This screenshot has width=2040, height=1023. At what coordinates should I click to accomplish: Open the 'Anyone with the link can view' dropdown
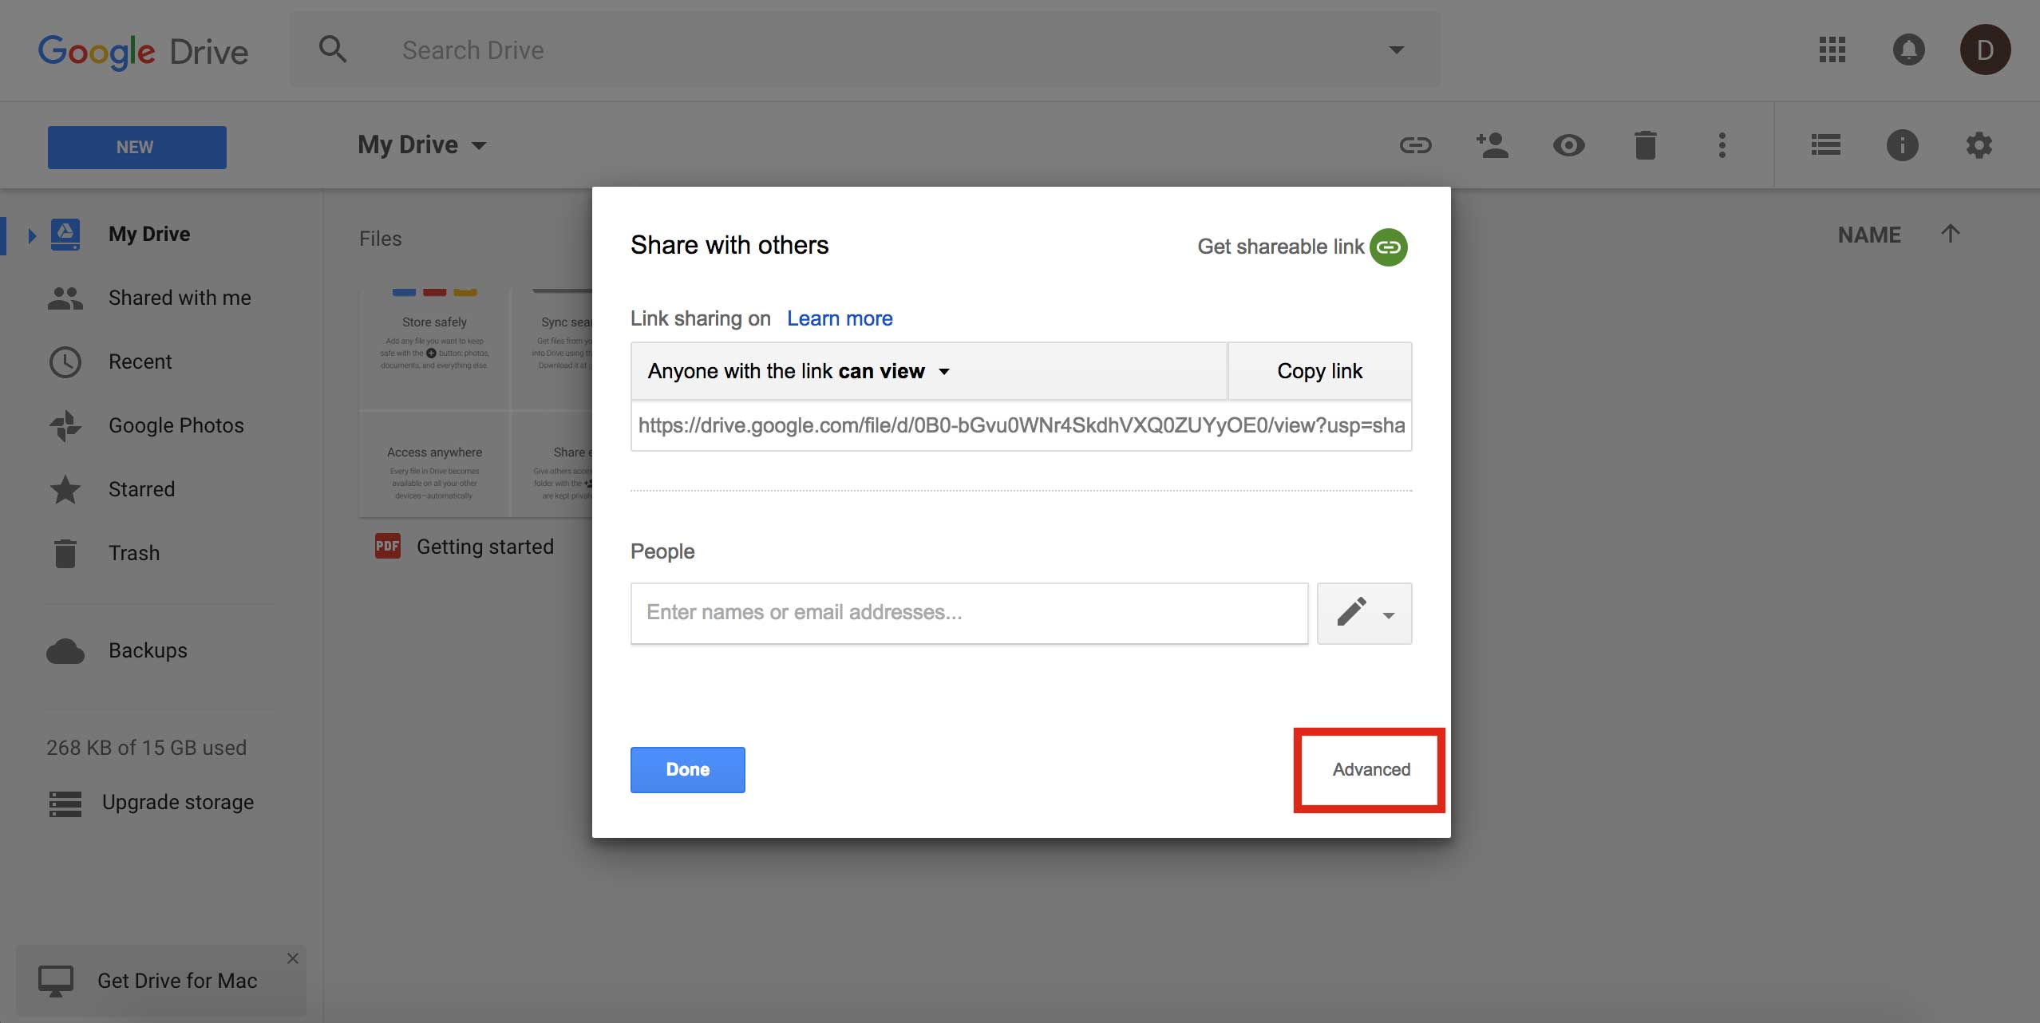point(945,370)
